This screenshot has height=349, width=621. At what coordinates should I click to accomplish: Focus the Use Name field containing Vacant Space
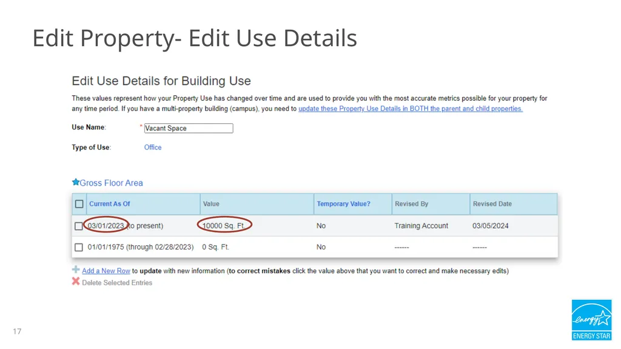tap(189, 128)
